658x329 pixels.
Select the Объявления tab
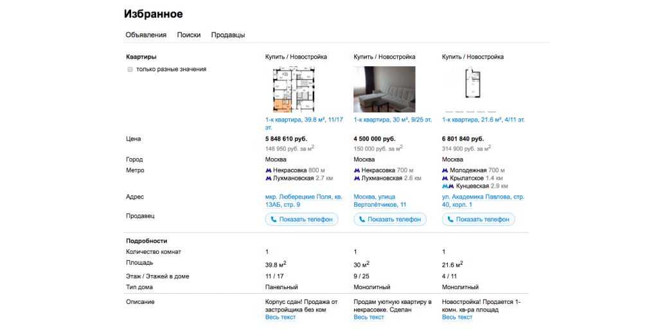[x=146, y=35]
